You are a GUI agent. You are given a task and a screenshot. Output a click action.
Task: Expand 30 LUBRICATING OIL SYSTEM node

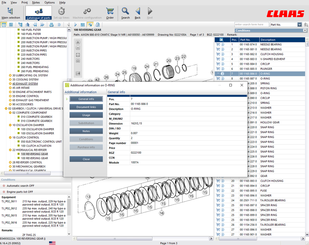click(10, 75)
